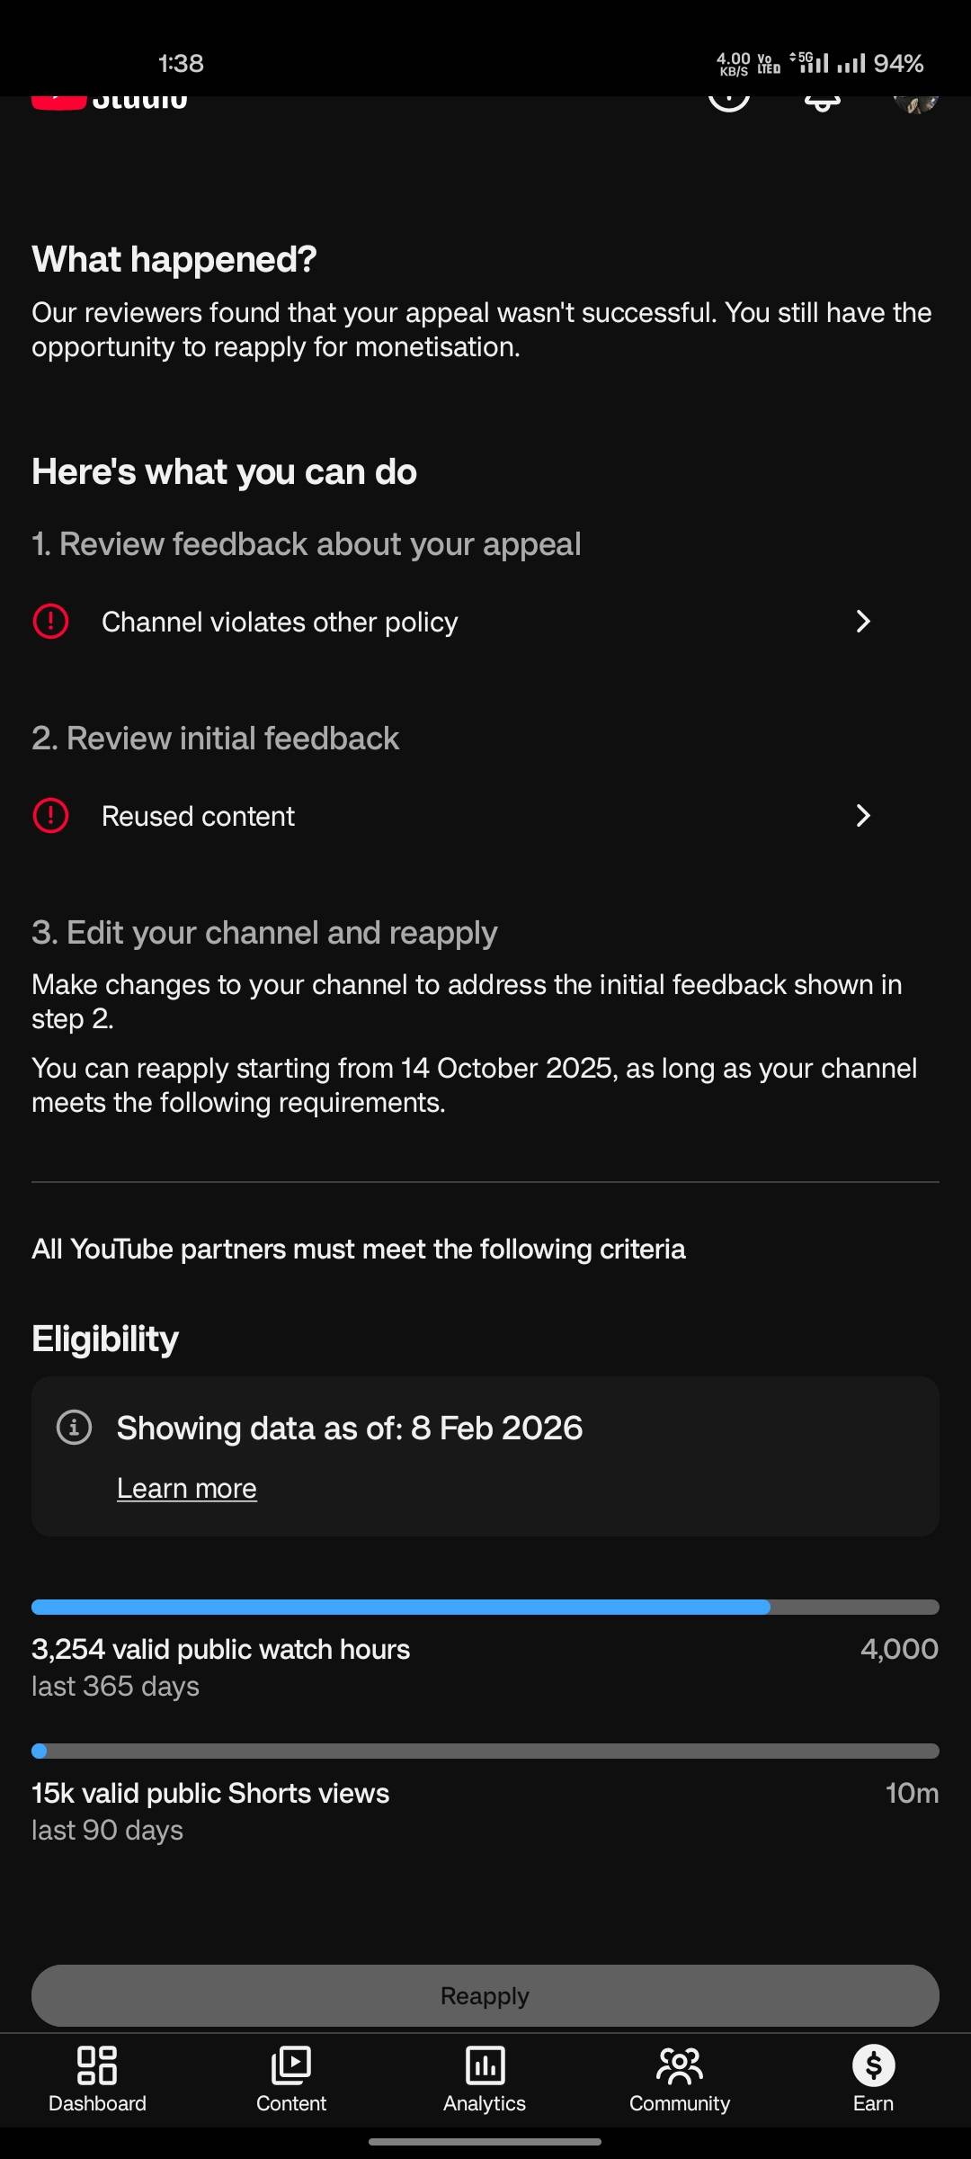The height and width of the screenshot is (2159, 971).
Task: Tap the Content video library icon
Action: click(291, 2065)
